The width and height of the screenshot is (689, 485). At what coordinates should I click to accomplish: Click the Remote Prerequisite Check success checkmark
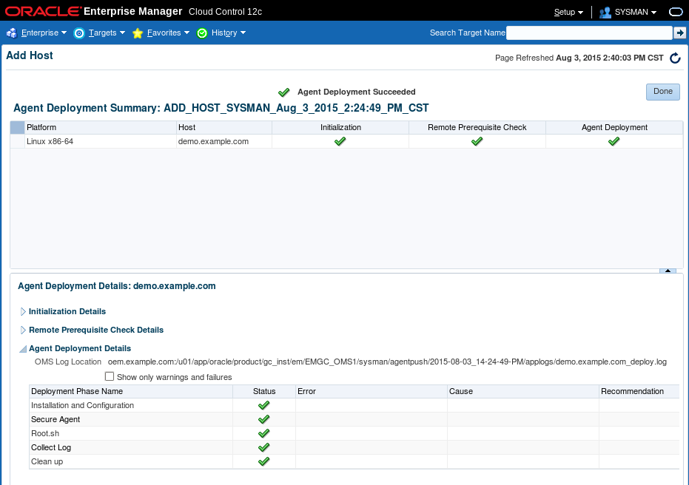tap(477, 141)
